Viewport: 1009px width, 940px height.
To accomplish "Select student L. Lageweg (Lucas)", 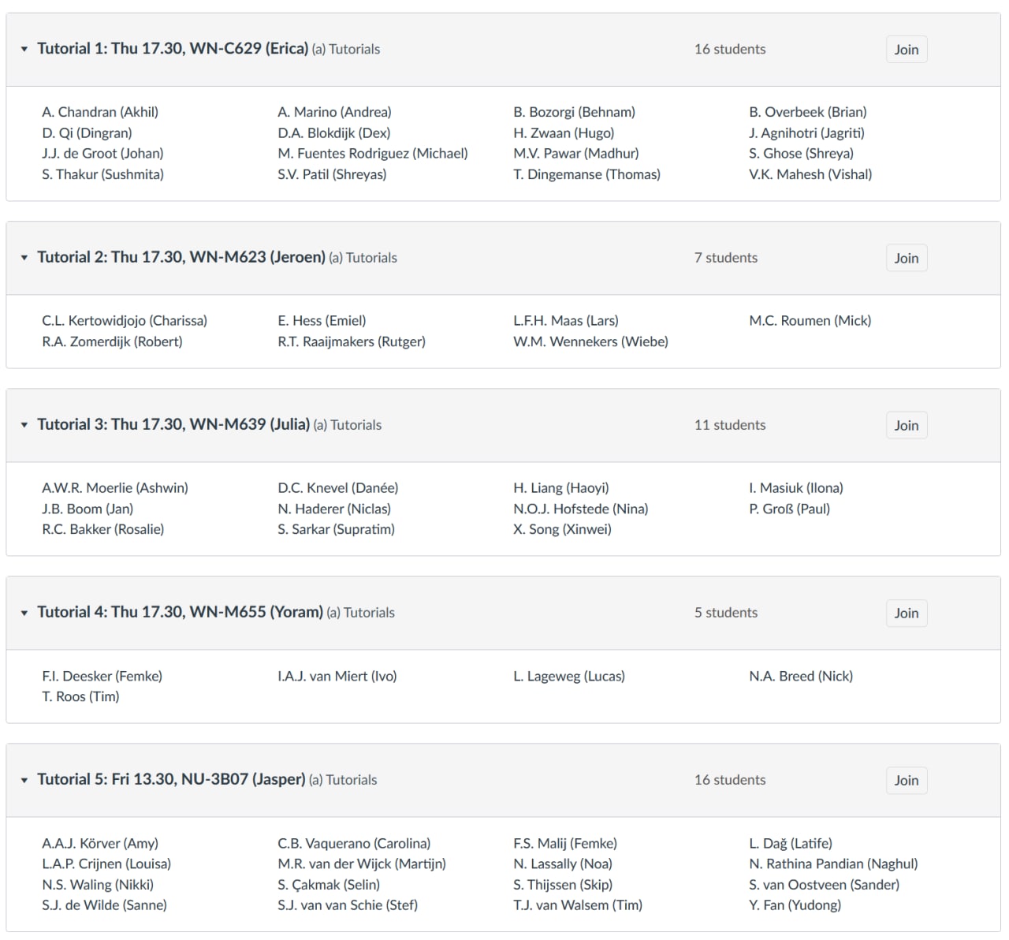I will point(568,676).
